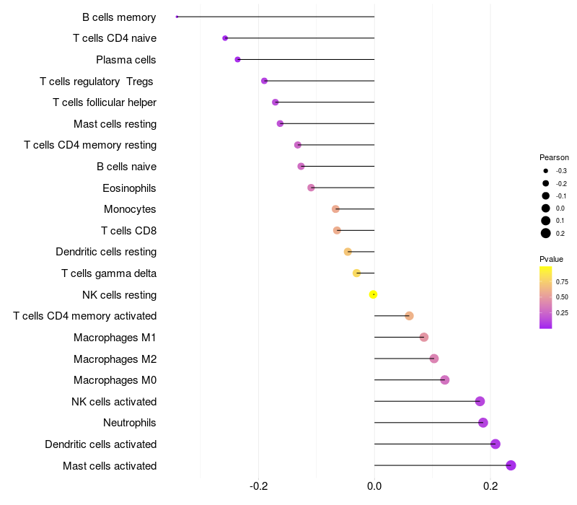Click the Monocytes orange dot
The height and width of the screenshot is (505, 577).
click(x=335, y=209)
